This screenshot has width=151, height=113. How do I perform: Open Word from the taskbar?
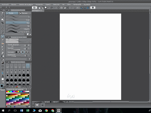tap(22, 111)
